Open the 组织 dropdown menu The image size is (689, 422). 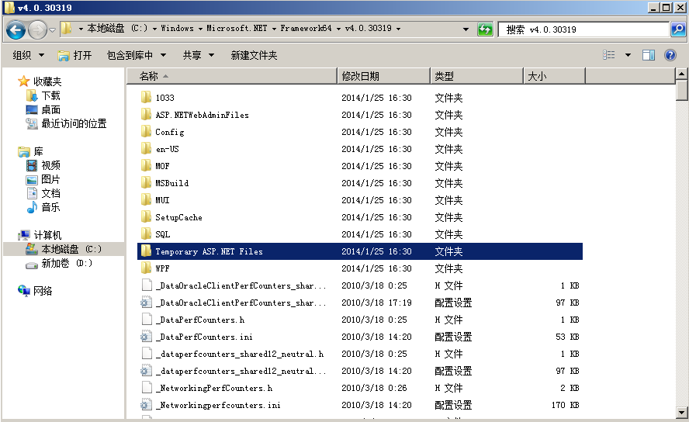coord(27,55)
